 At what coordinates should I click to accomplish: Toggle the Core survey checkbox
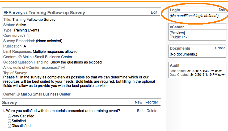pyautogui.click(x=29, y=35)
